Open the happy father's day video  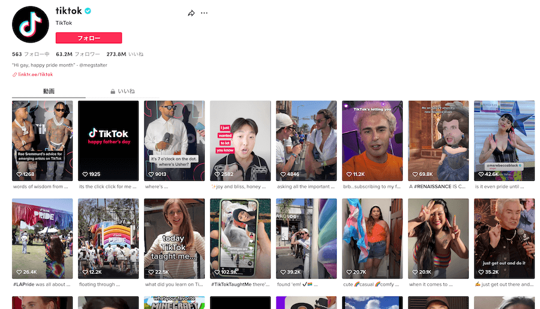tap(109, 141)
